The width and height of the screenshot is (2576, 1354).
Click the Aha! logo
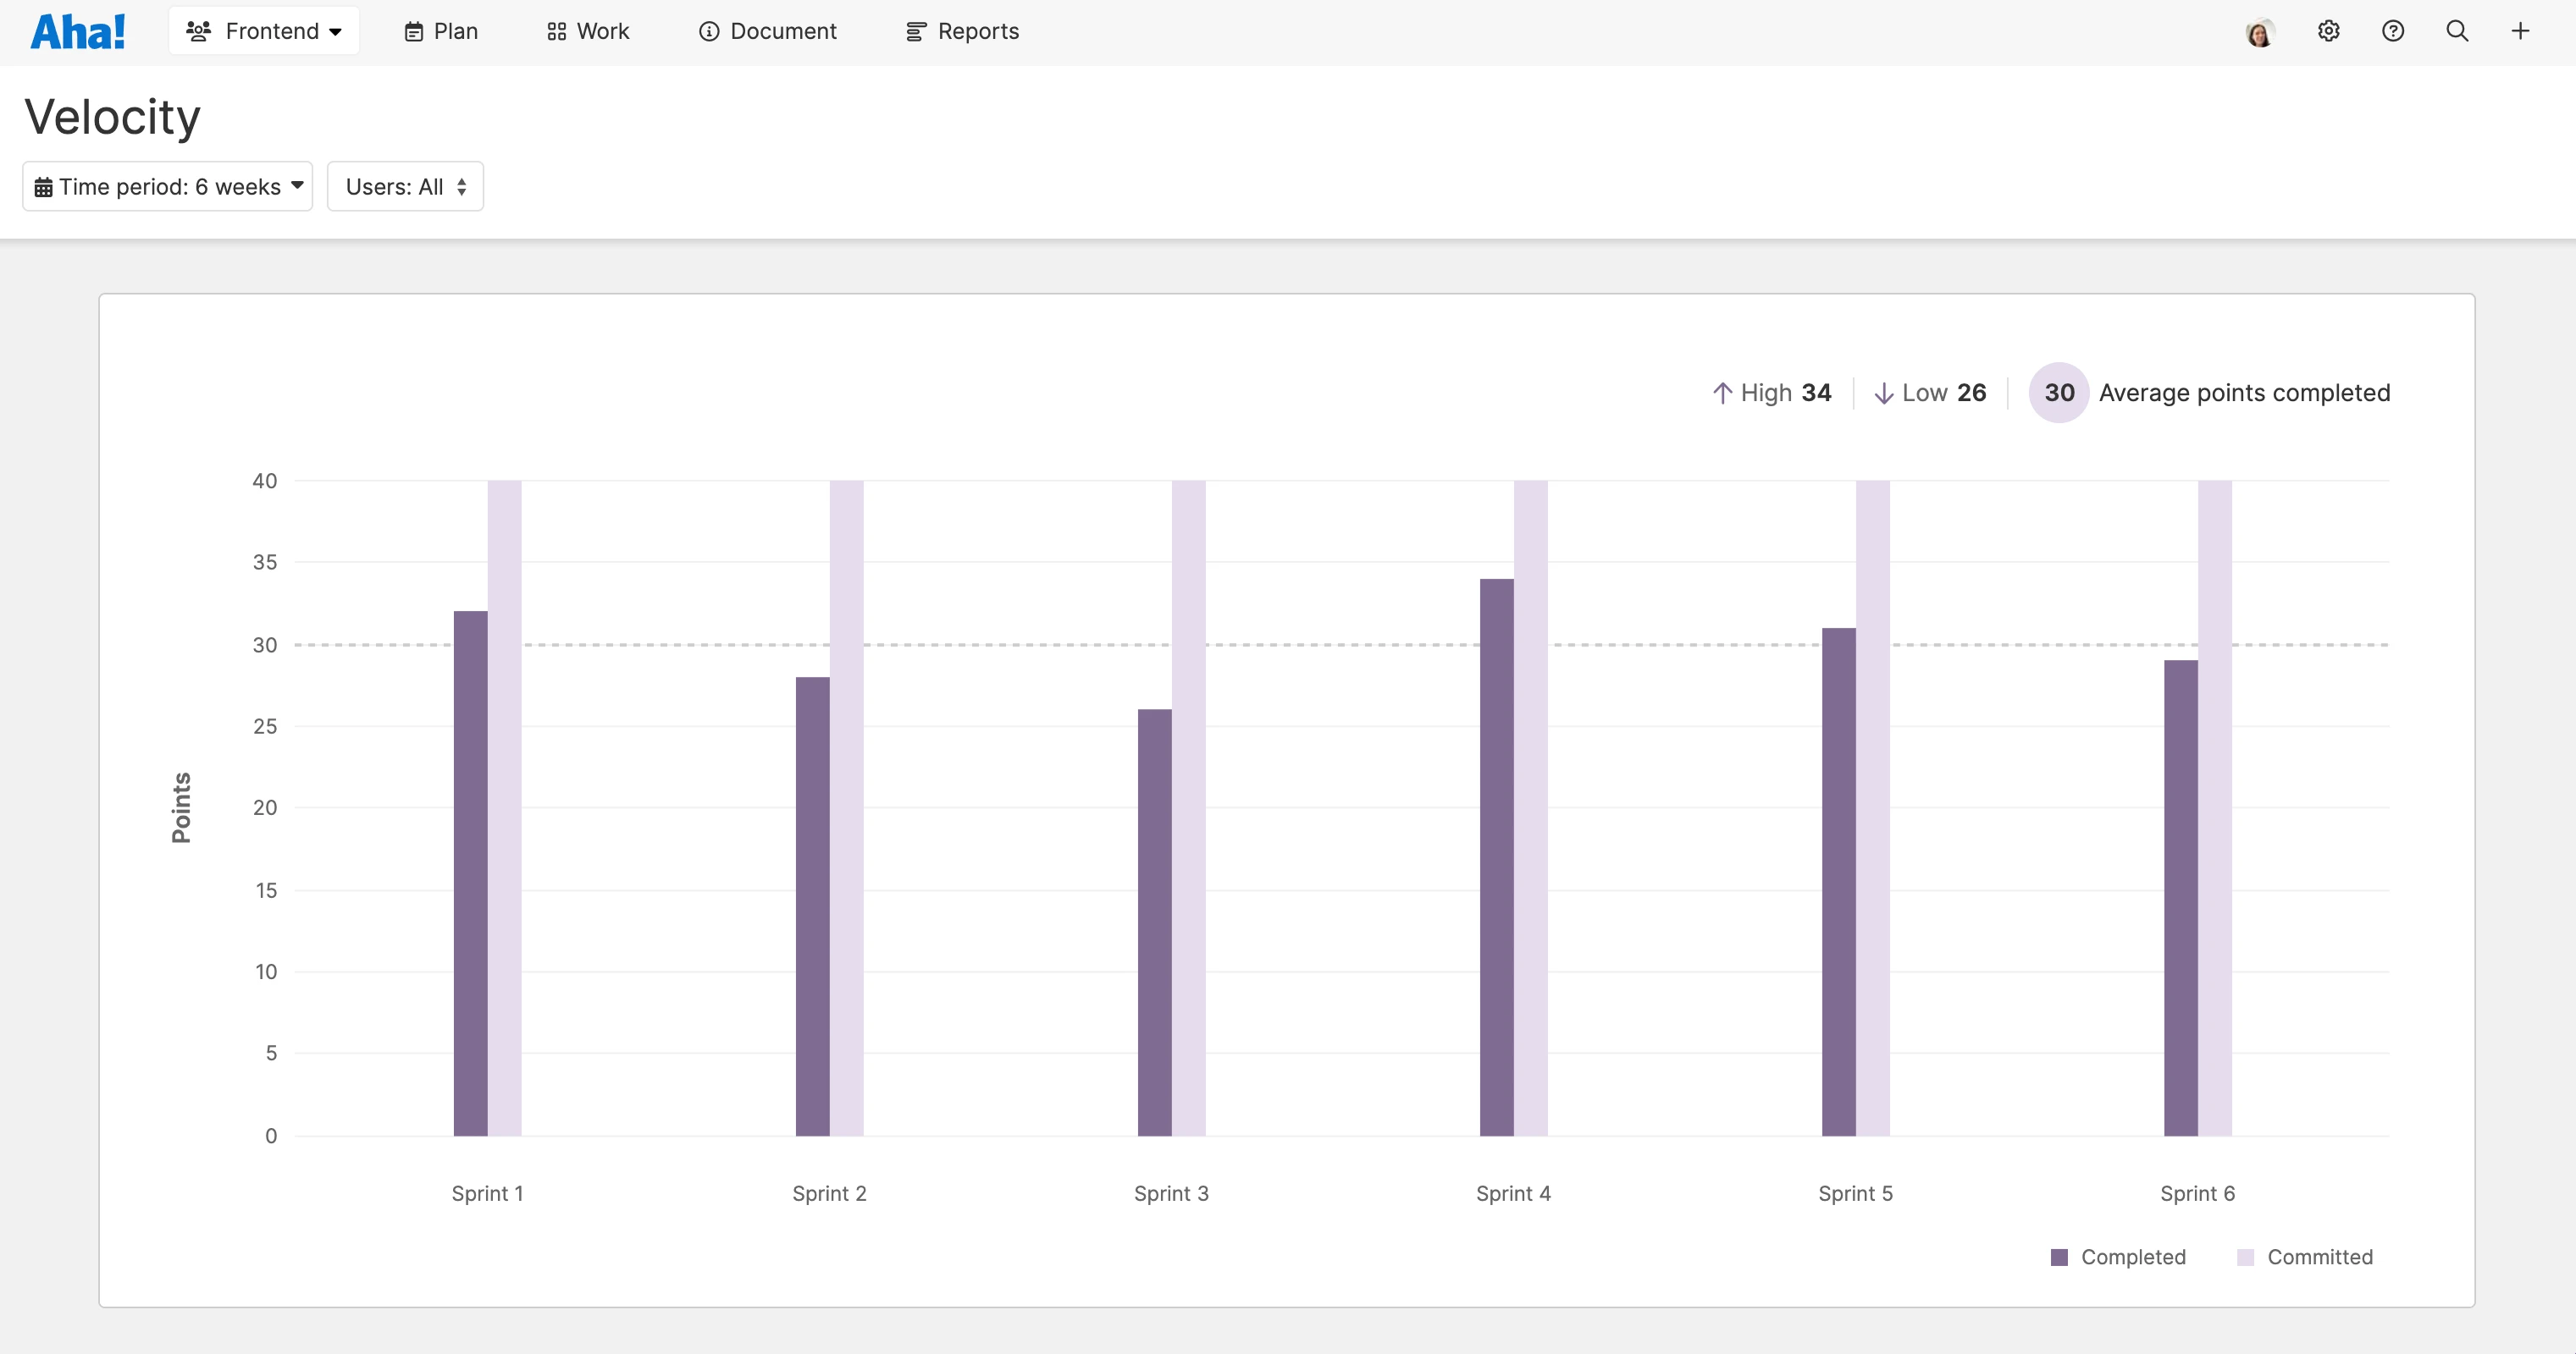click(x=78, y=30)
